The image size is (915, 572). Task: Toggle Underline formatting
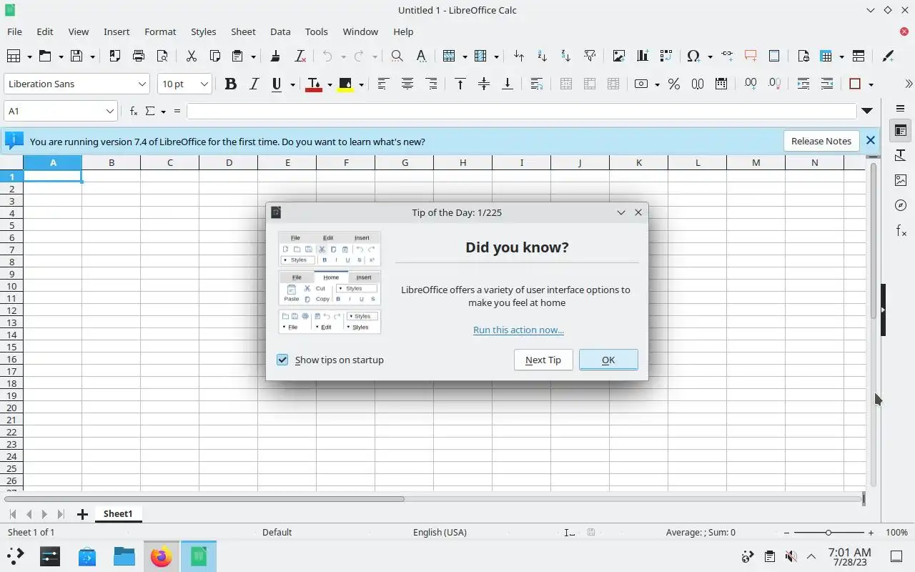277,84
